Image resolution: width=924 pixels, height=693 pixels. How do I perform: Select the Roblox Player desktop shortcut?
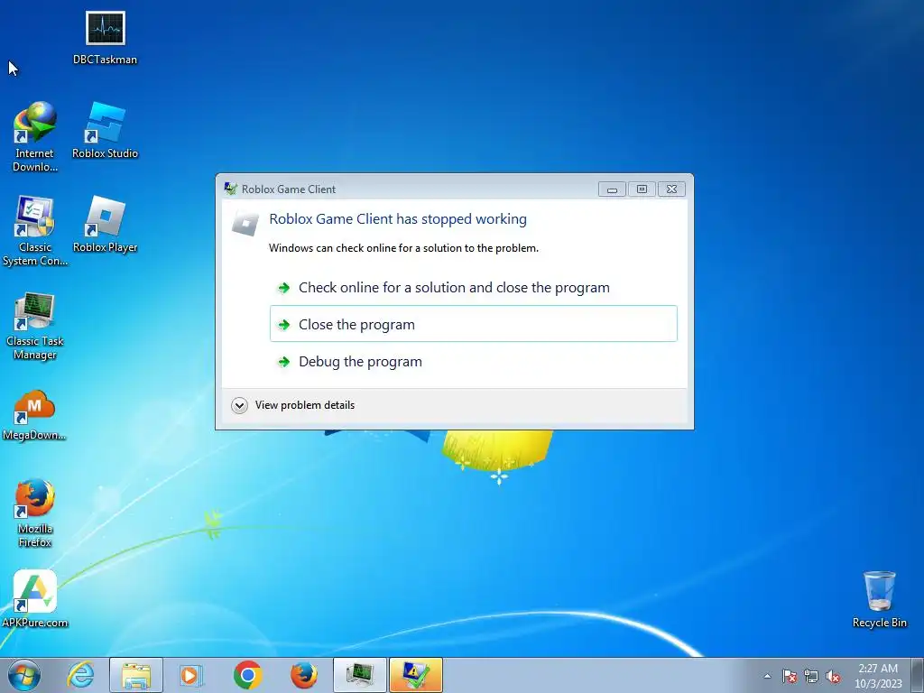(105, 225)
